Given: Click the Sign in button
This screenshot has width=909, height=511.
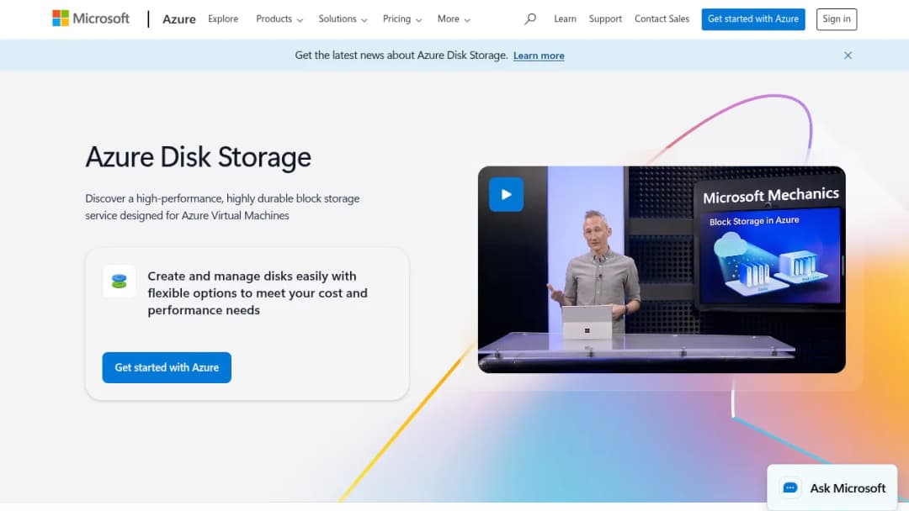Looking at the screenshot, I should 837,19.
